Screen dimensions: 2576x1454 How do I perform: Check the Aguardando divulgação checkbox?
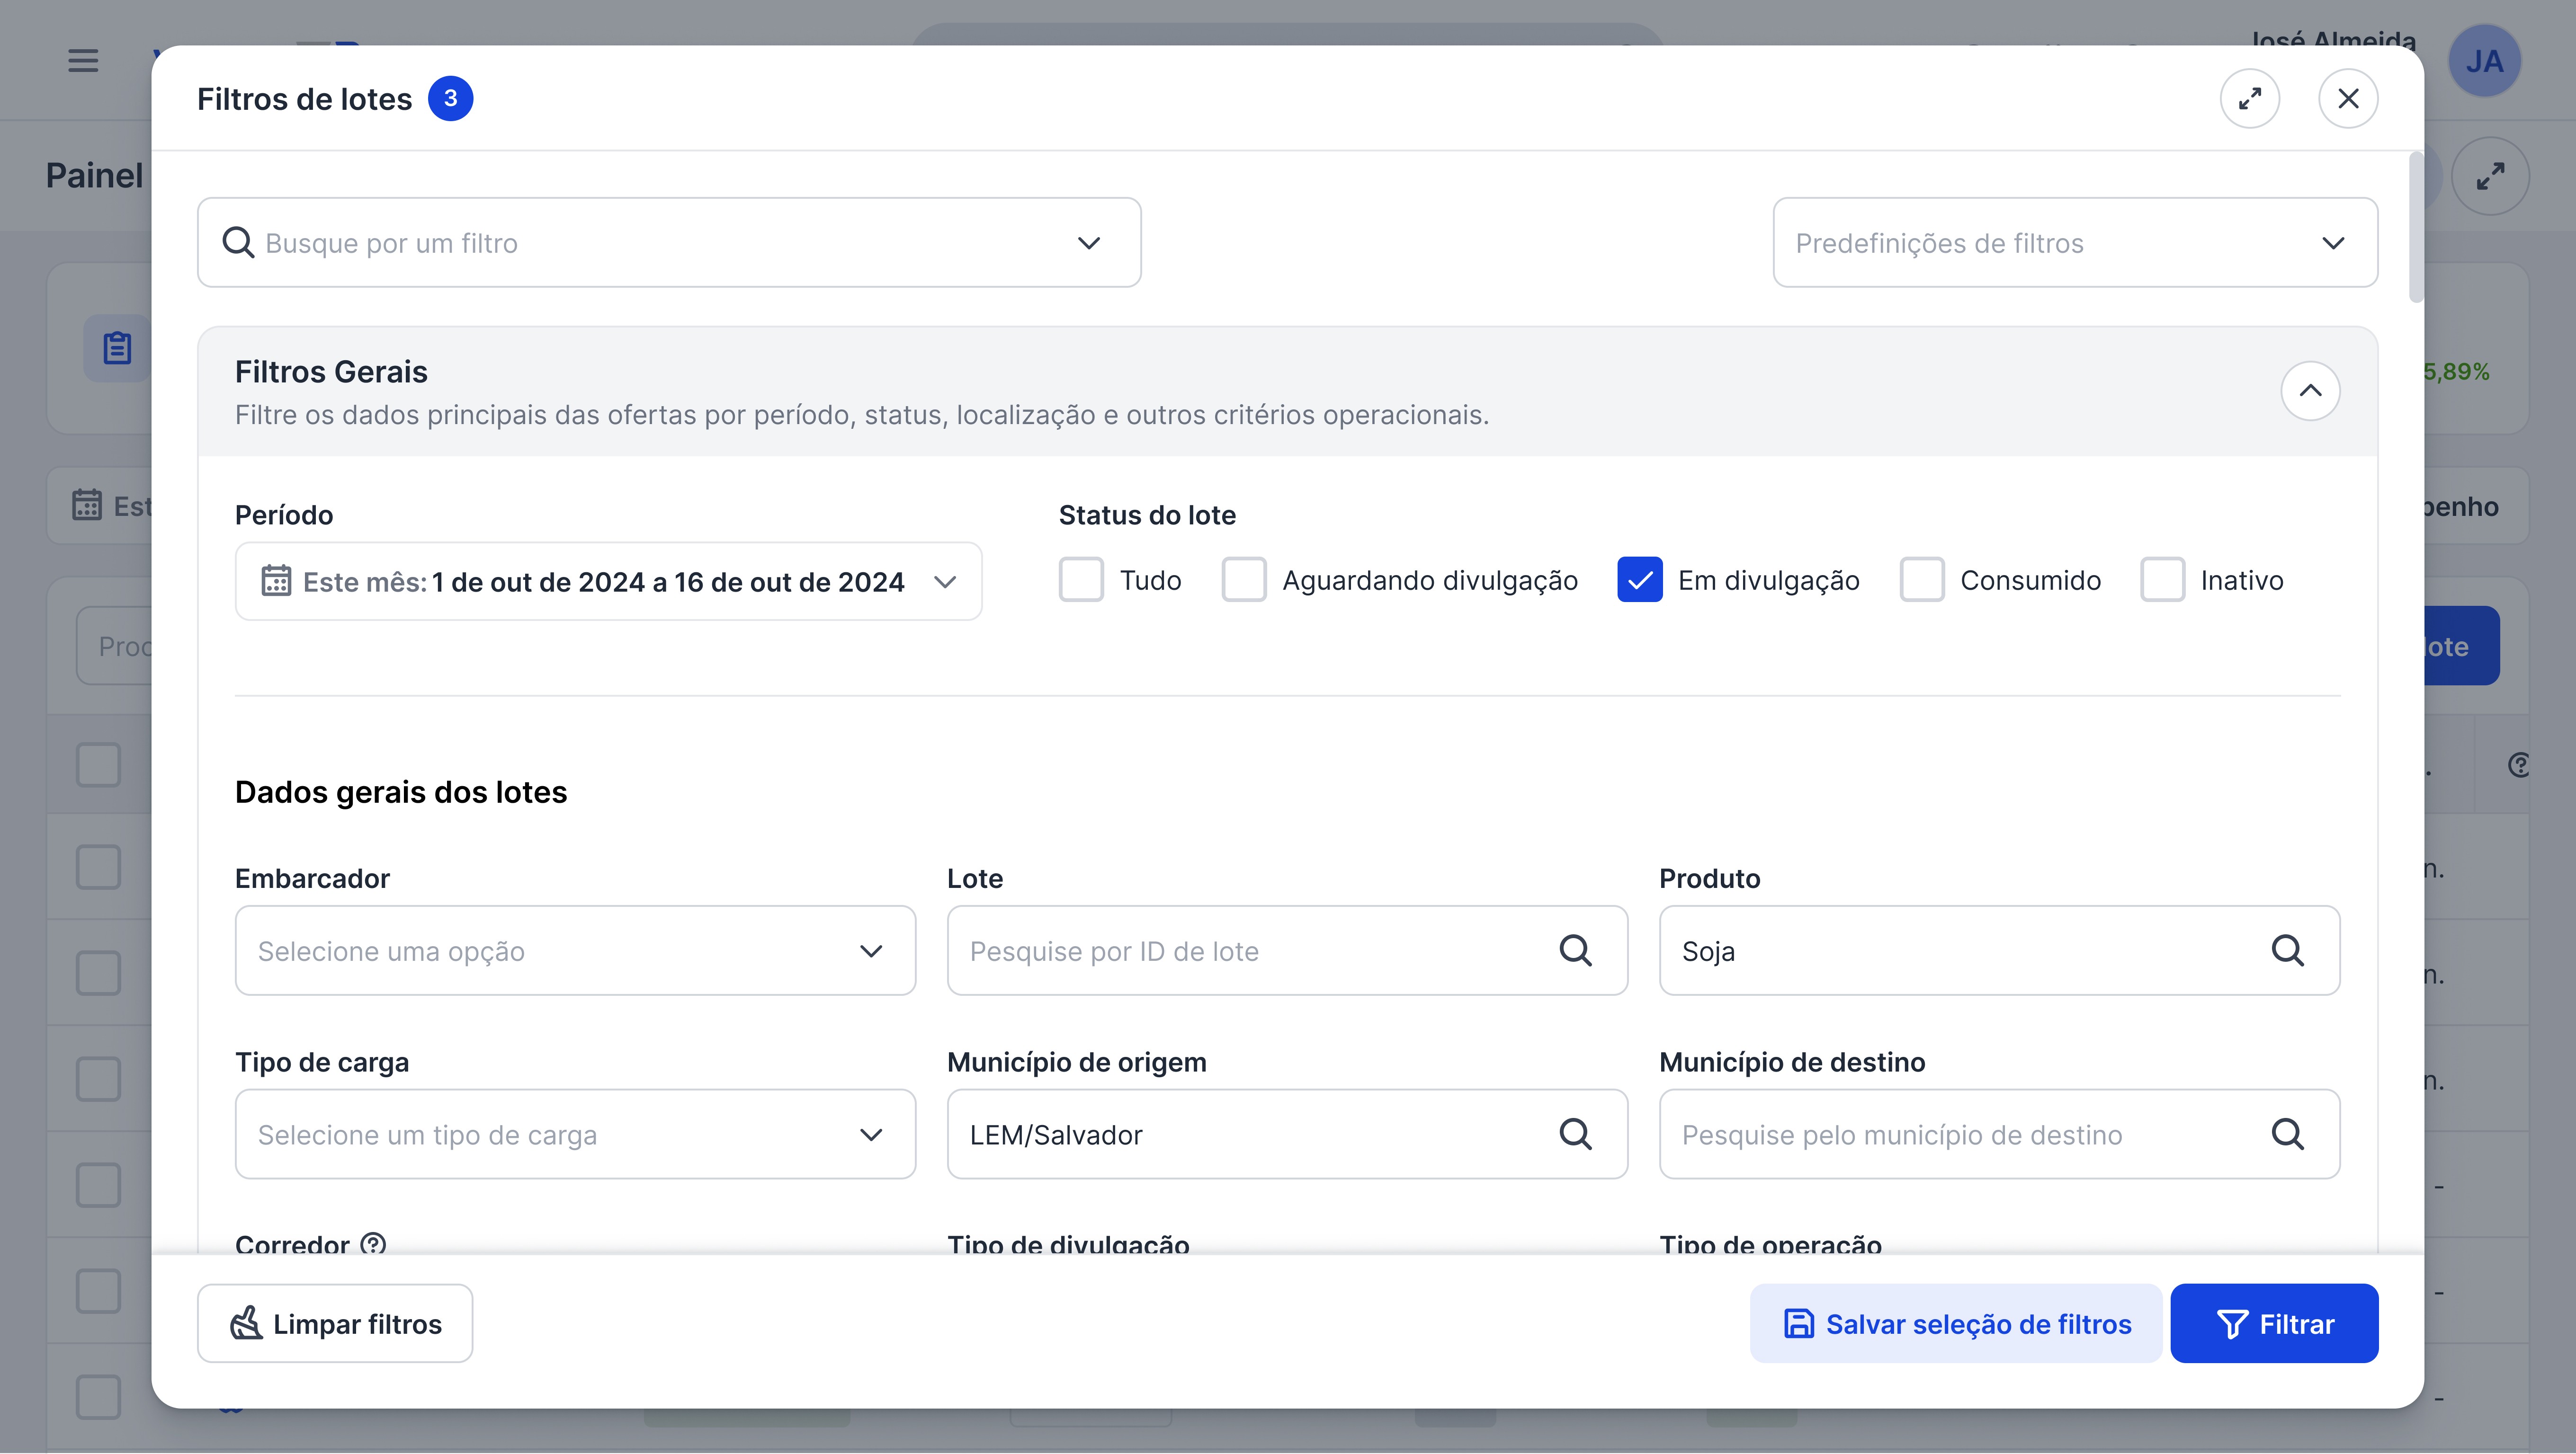1244,580
